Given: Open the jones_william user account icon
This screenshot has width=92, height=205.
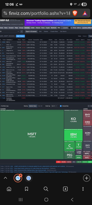Looking at the screenshot, I should (87, 28).
